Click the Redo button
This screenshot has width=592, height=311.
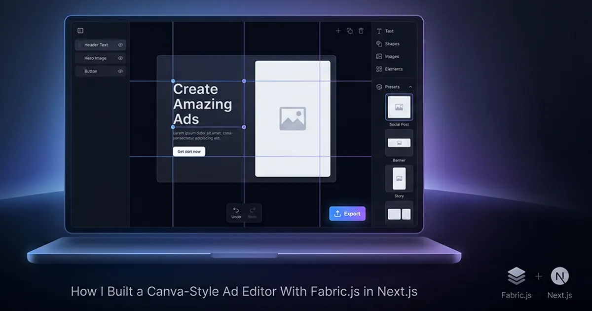tap(252, 213)
